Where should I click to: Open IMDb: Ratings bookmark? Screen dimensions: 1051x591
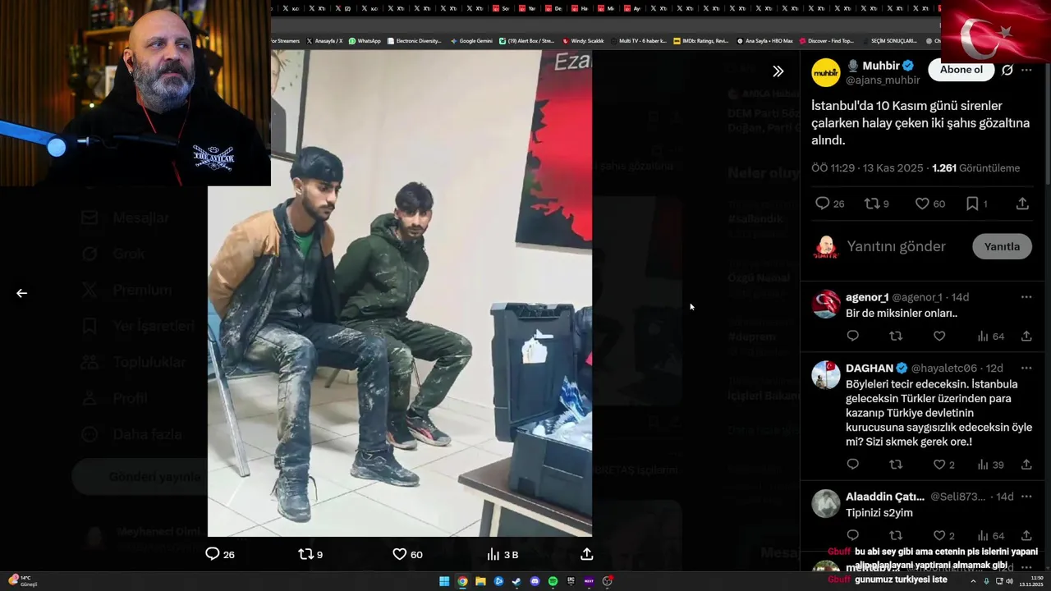[700, 40]
